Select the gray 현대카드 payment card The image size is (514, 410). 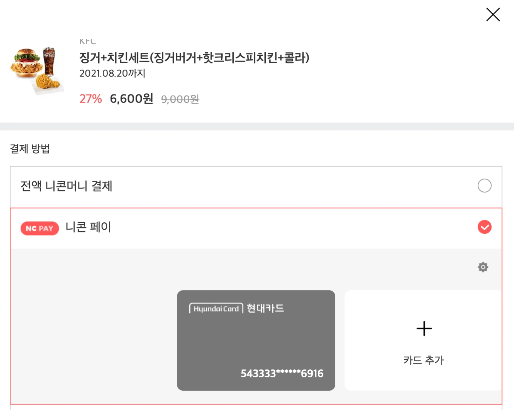pos(256,340)
